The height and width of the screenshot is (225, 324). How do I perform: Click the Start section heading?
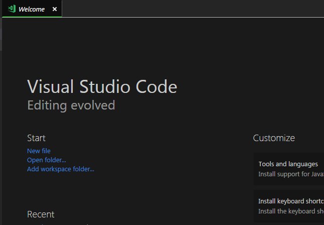pyautogui.click(x=36, y=138)
